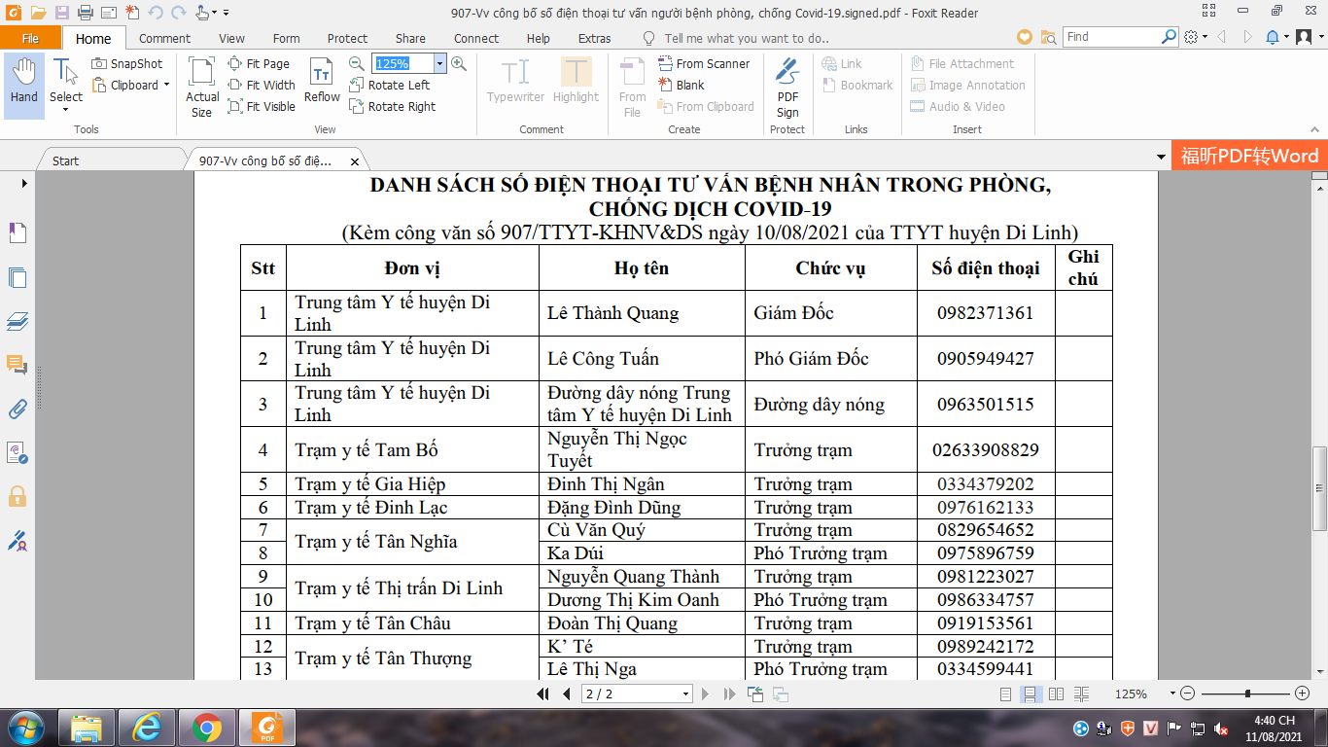
Task: Switch to the Comment ribbon tab
Action: click(164, 38)
